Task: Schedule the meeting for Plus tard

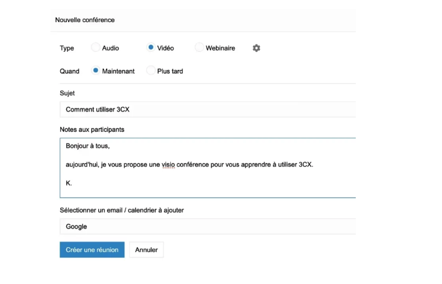Action: coord(151,71)
